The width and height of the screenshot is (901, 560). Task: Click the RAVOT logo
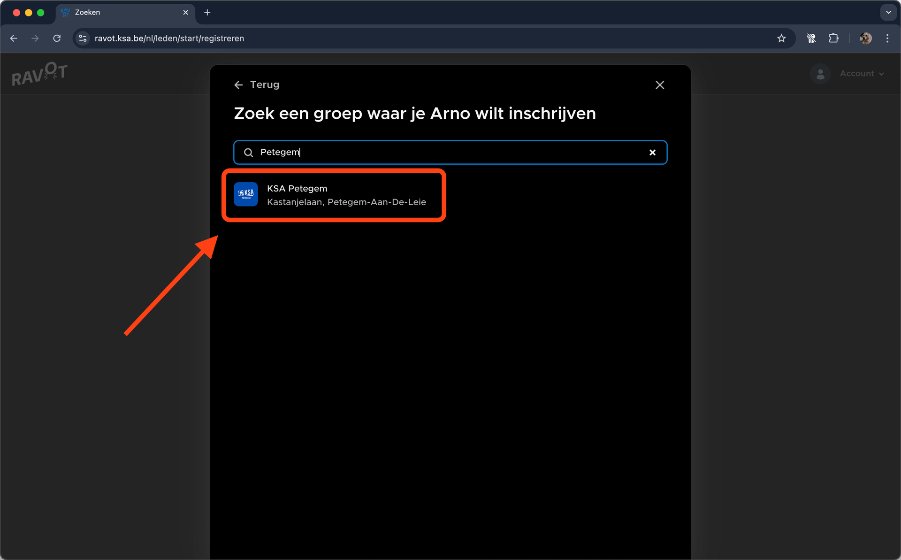pyautogui.click(x=40, y=74)
